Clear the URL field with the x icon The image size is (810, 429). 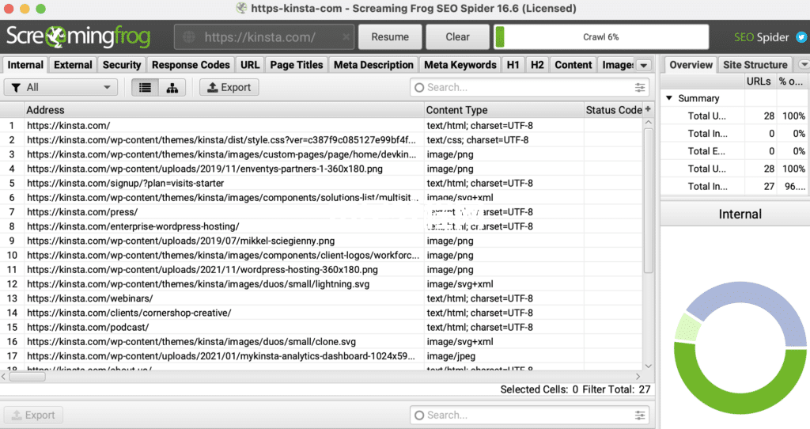(346, 37)
